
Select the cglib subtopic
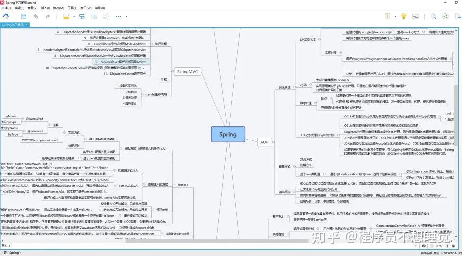pos(303,85)
